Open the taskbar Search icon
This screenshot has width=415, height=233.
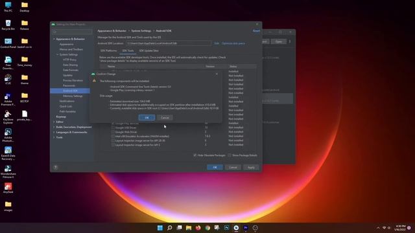(x=170, y=228)
